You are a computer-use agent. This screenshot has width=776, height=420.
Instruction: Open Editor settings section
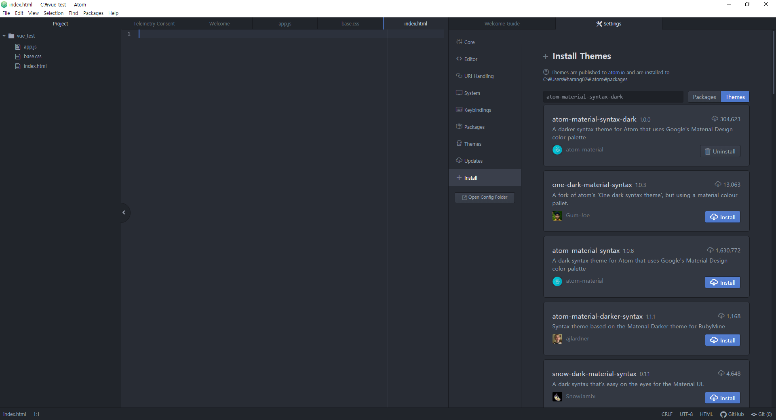485,59
